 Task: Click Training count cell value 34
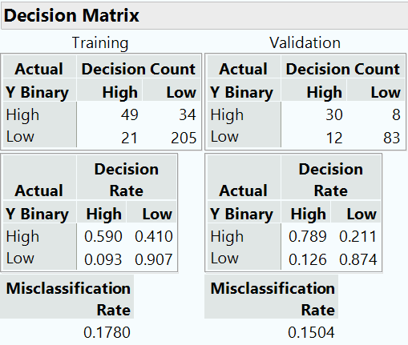pos(188,114)
